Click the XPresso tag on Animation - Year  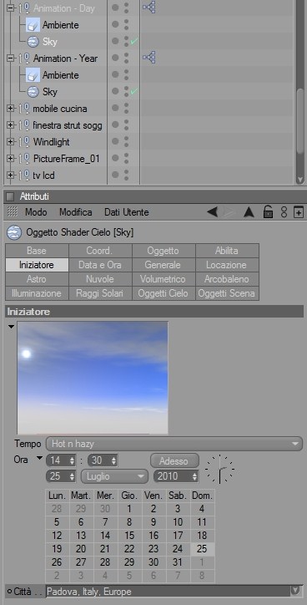[x=148, y=58]
